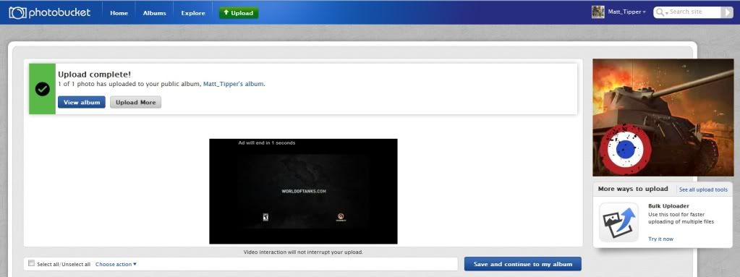This screenshot has width=740, height=277.
Task: Click the search magnifier icon
Action: coord(660,12)
